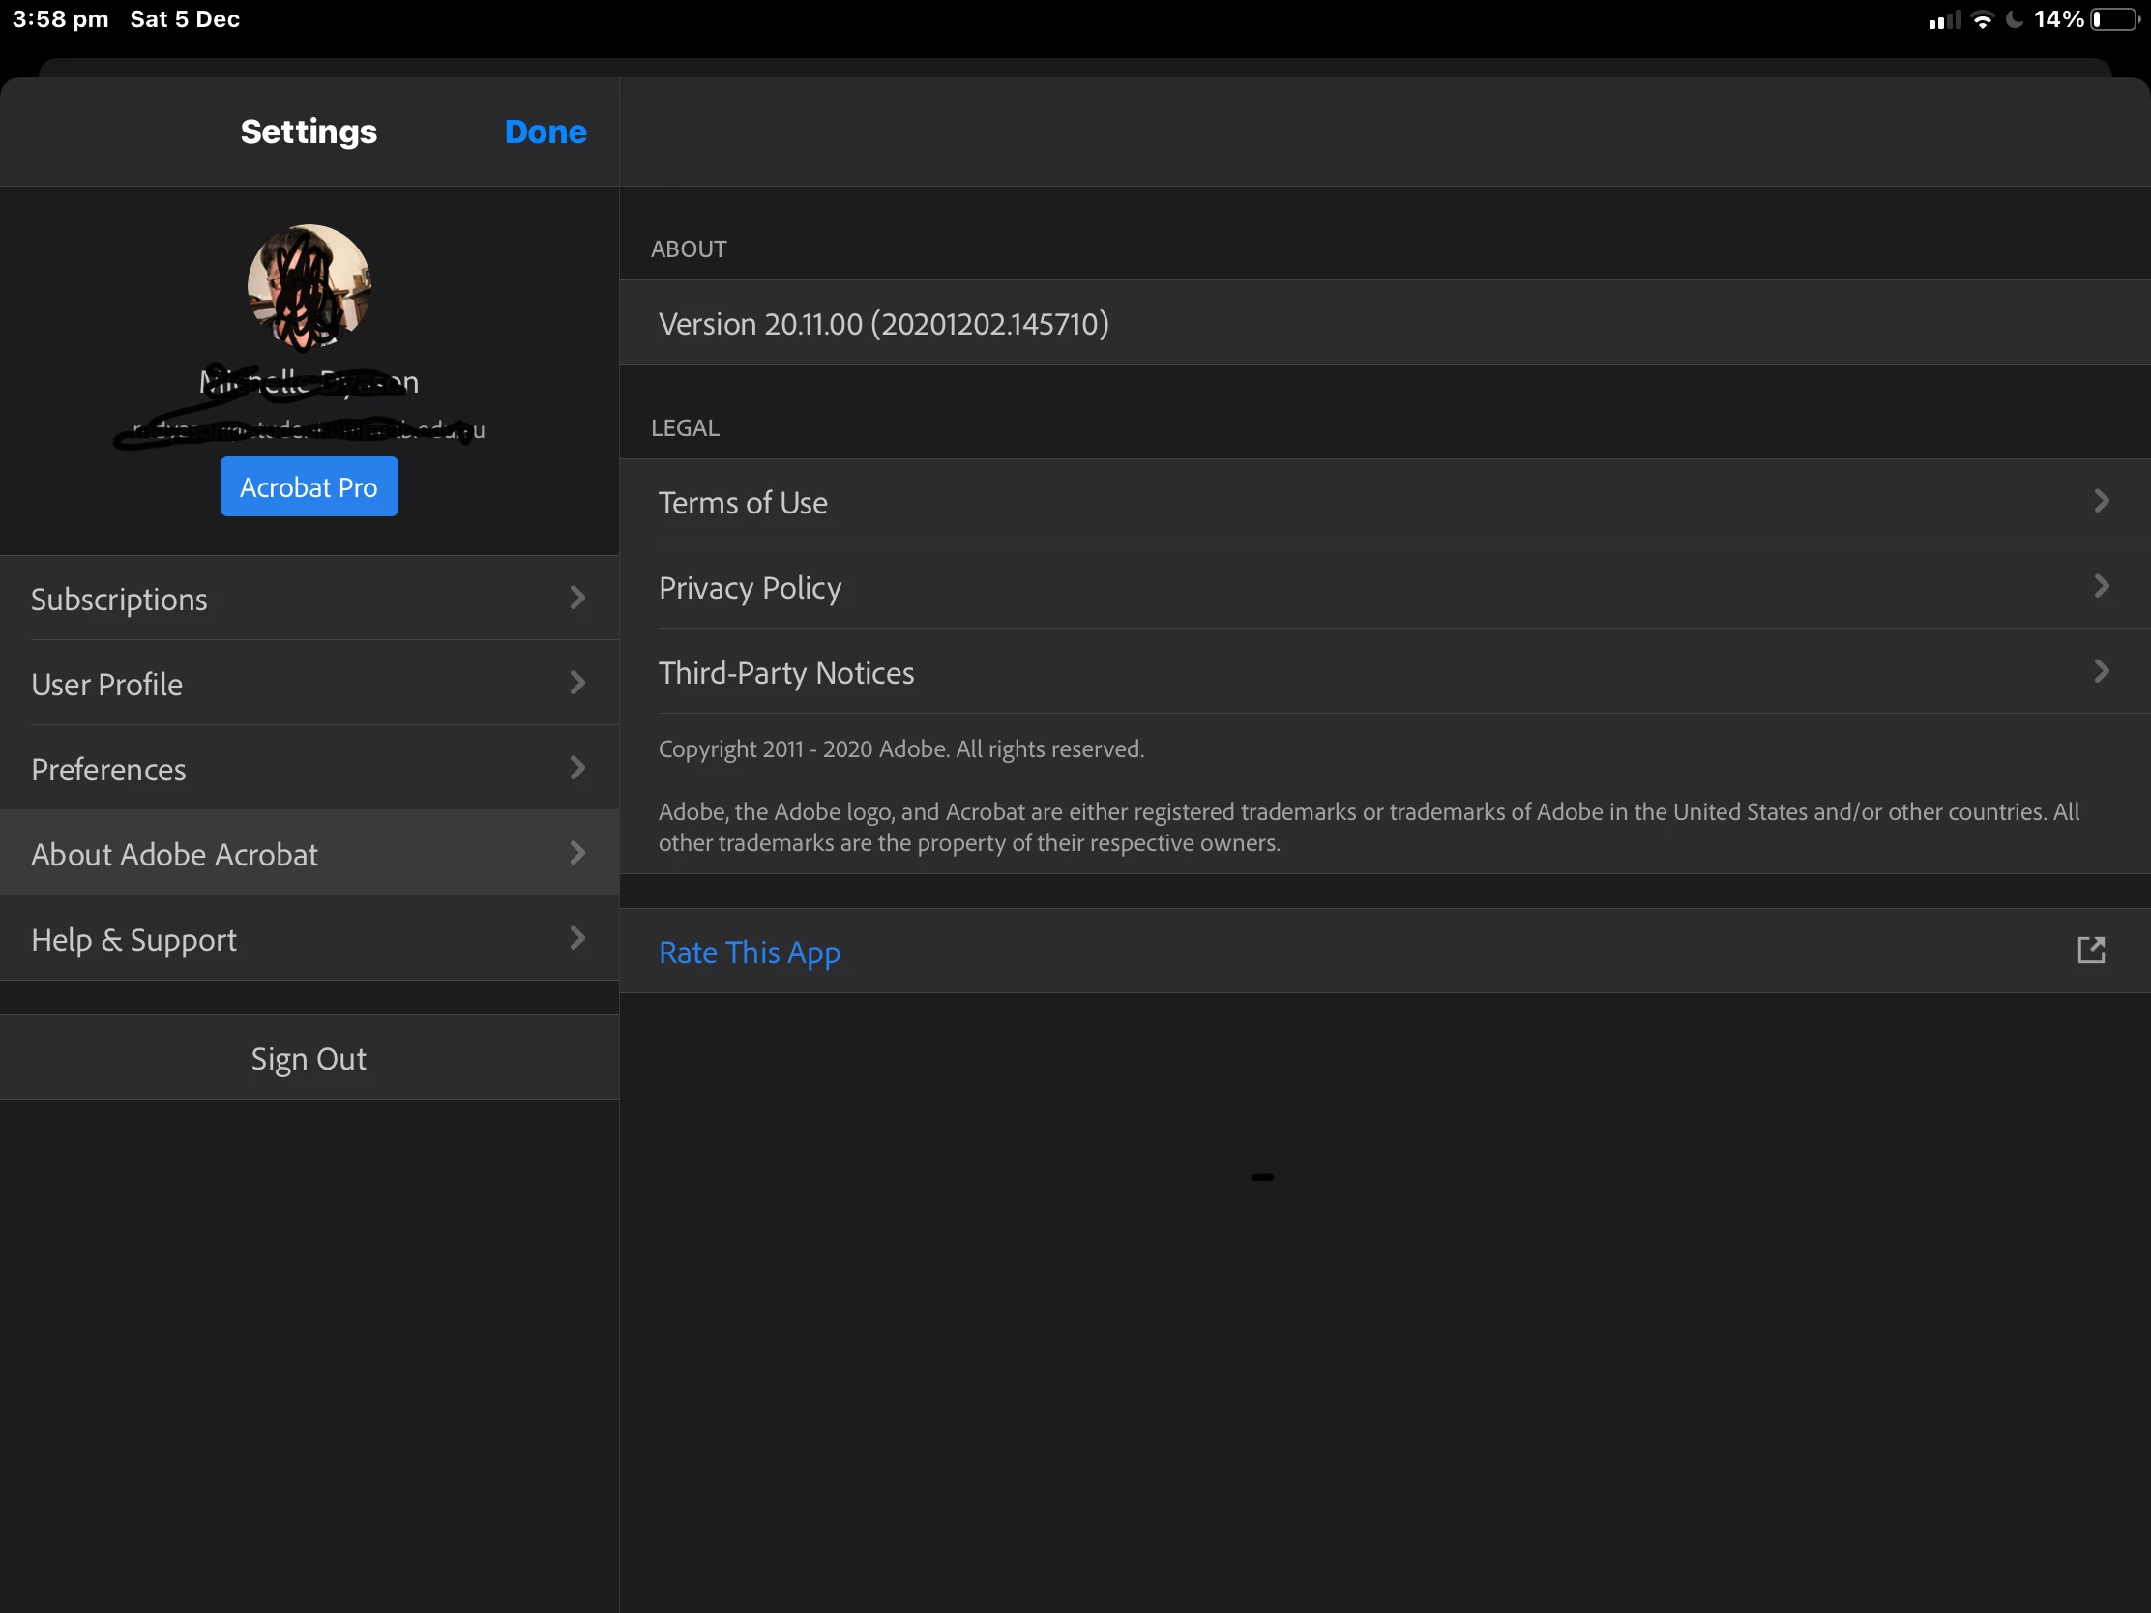Expand Subscriptions via its chevron arrow
Image resolution: width=2151 pixels, height=1613 pixels.
(x=577, y=598)
